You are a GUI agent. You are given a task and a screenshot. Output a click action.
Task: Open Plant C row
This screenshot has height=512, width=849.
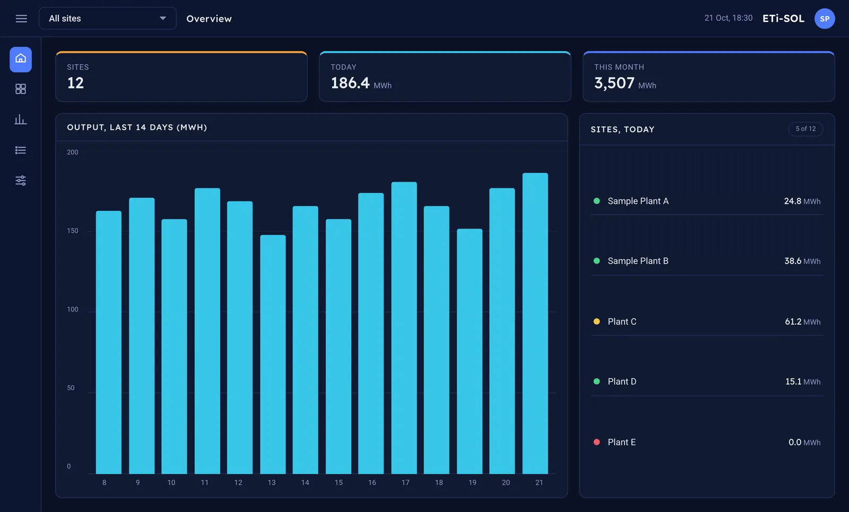(x=707, y=322)
